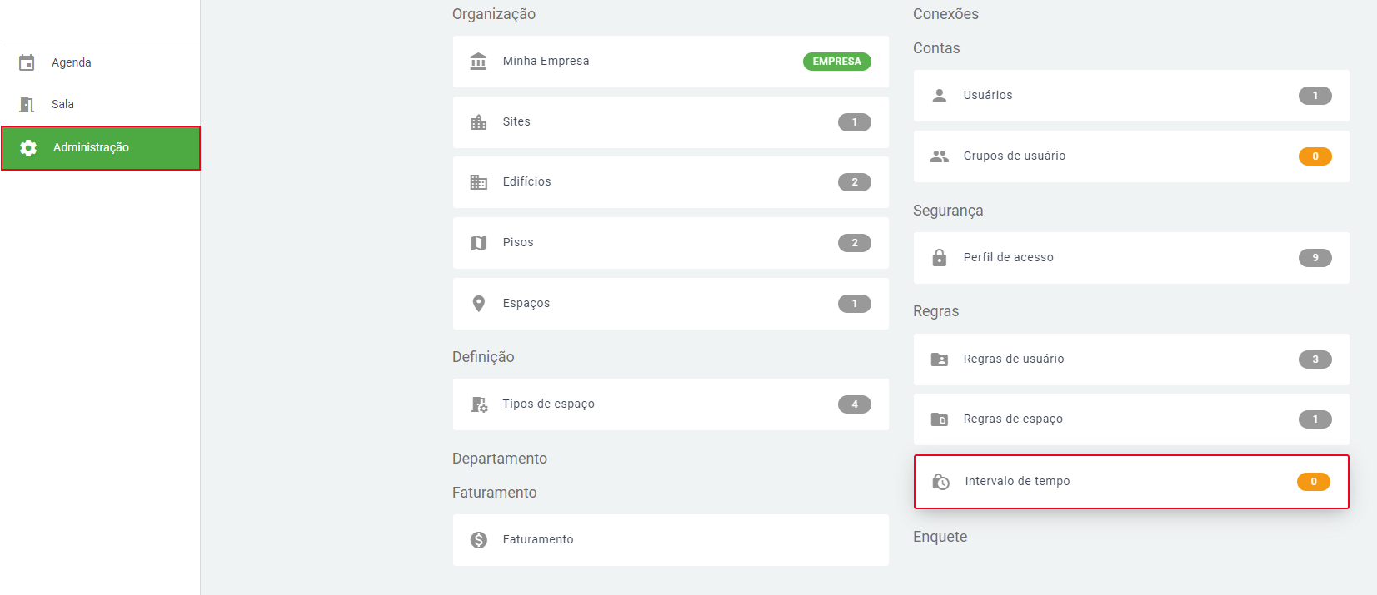This screenshot has width=1377, height=595.
Task: Click the green EMPRESA badge
Action: [836, 62]
